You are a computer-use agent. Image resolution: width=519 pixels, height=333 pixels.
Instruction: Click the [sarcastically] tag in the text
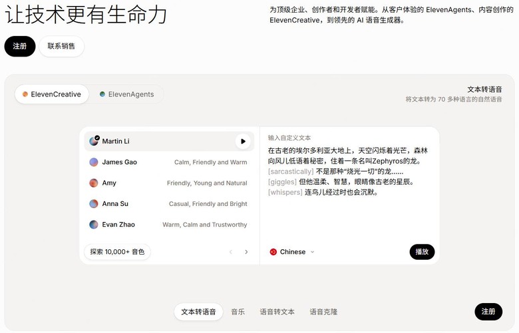click(291, 171)
